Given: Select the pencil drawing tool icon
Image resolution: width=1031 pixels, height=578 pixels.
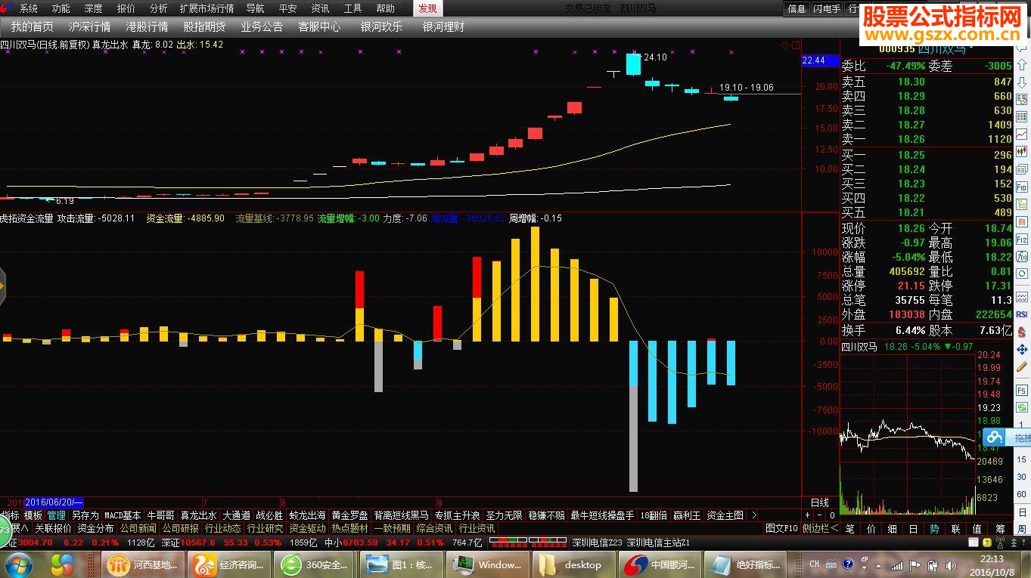Looking at the screenshot, I should [x=1021, y=366].
